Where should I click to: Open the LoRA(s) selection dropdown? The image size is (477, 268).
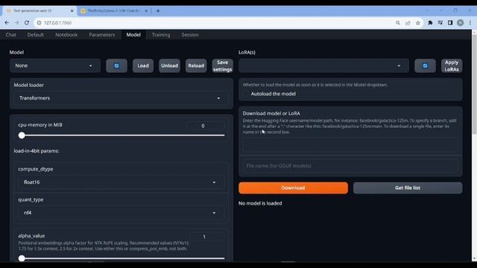point(323,66)
